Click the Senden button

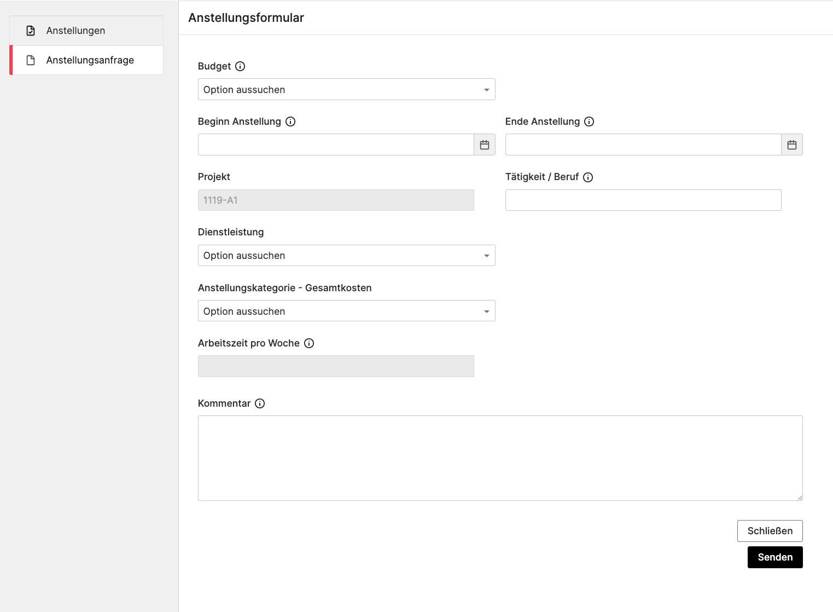pos(775,557)
